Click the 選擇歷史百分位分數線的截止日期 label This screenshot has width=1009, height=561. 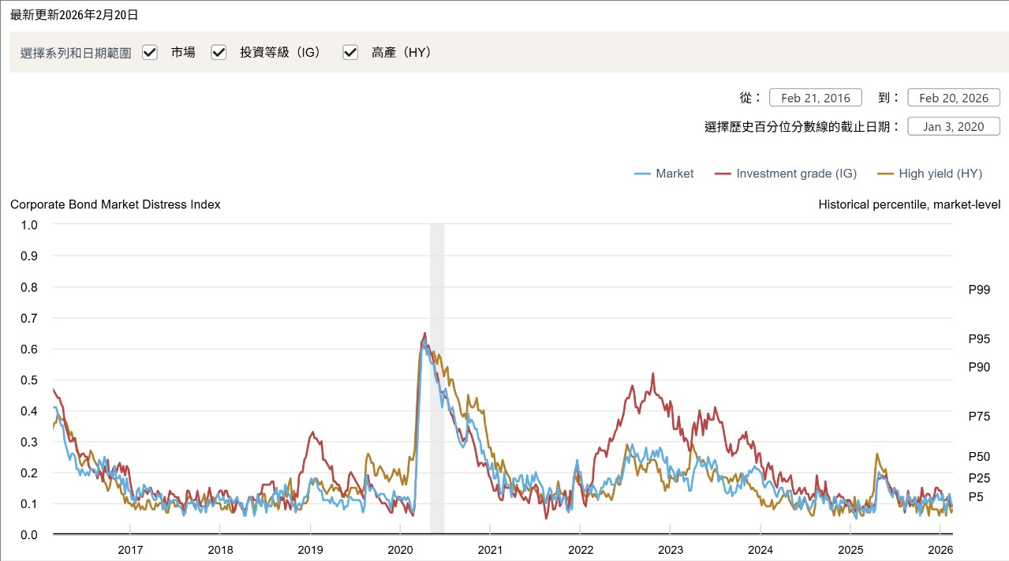(802, 126)
